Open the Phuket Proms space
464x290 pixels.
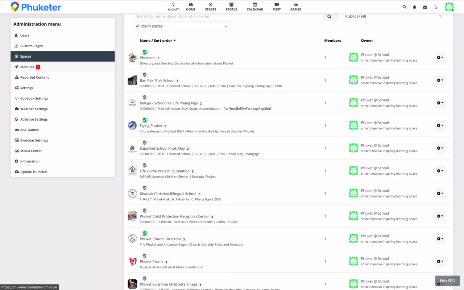click(152, 262)
